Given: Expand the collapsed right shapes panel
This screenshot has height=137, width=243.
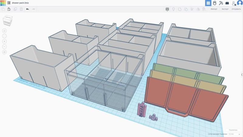Looking at the screenshot, I should point(242,75).
